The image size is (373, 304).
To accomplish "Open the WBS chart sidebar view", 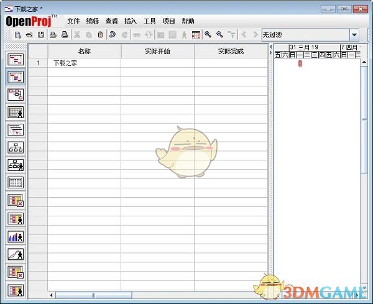I will [x=16, y=147].
